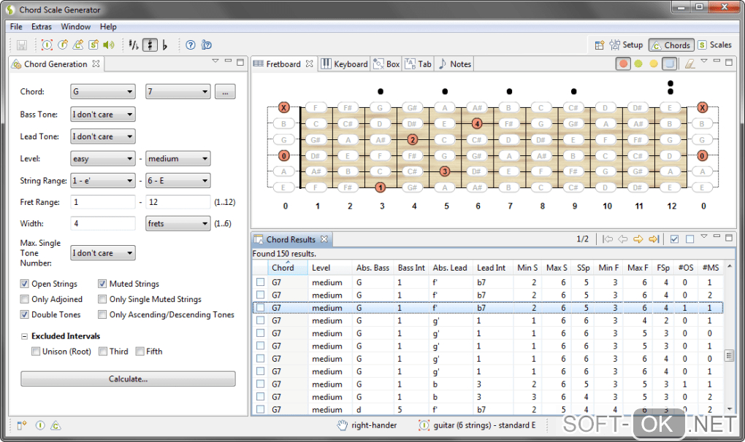745x442 pixels.
Task: Click right-hander hand icon in status bar
Action: 342,425
